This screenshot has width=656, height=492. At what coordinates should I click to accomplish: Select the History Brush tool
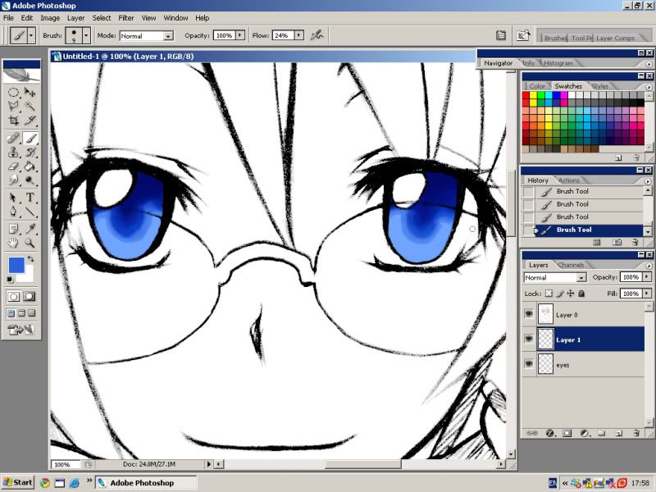(30, 153)
